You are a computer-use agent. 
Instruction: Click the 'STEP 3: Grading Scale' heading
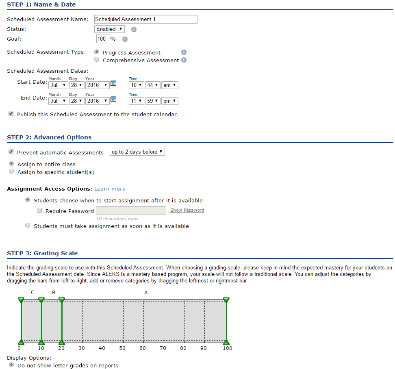pyautogui.click(x=42, y=253)
